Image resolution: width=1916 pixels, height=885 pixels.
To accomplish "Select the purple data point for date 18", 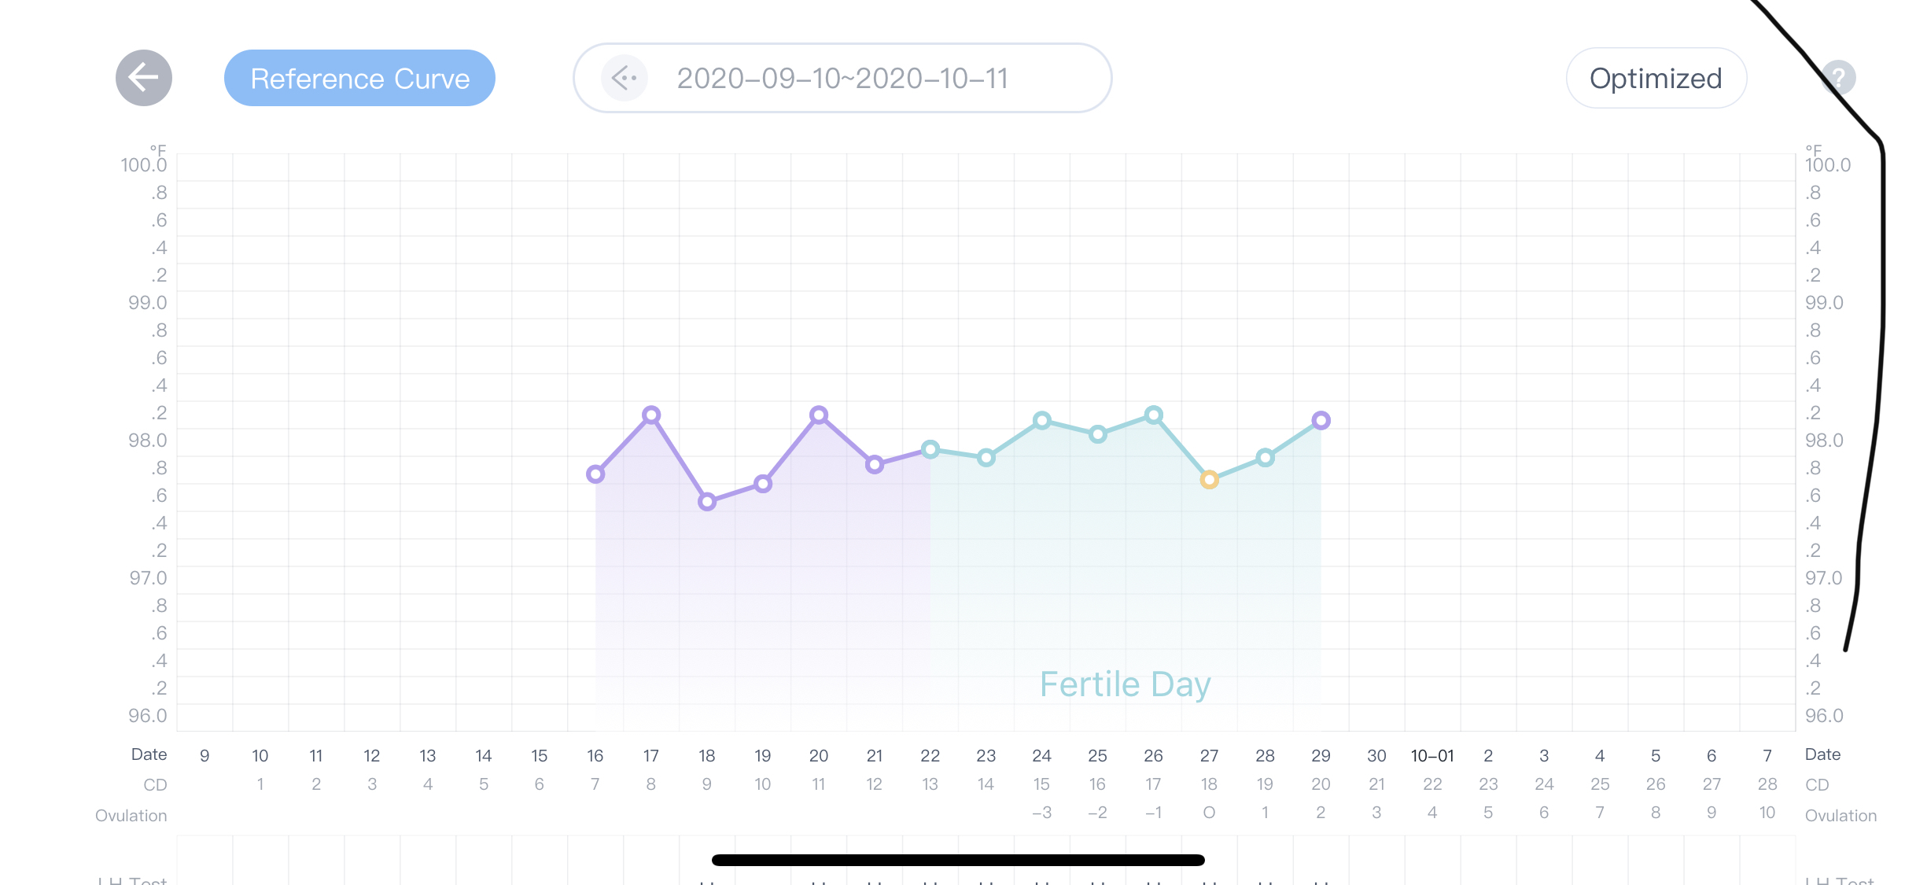I will pyautogui.click(x=707, y=501).
